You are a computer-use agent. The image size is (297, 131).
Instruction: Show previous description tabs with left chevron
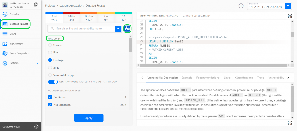(x=142, y=78)
